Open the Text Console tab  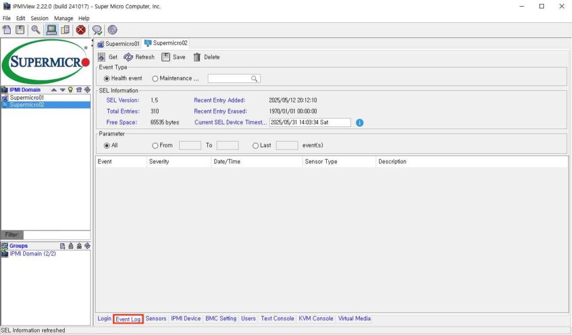tap(277, 319)
